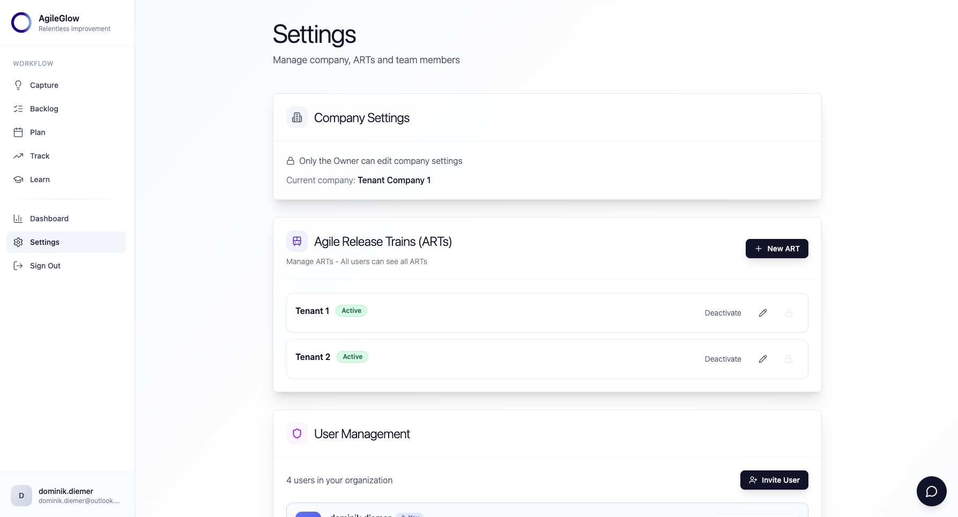Open Dashboard via the bar chart icon
Viewport: 958px width, 517px height.
18,219
